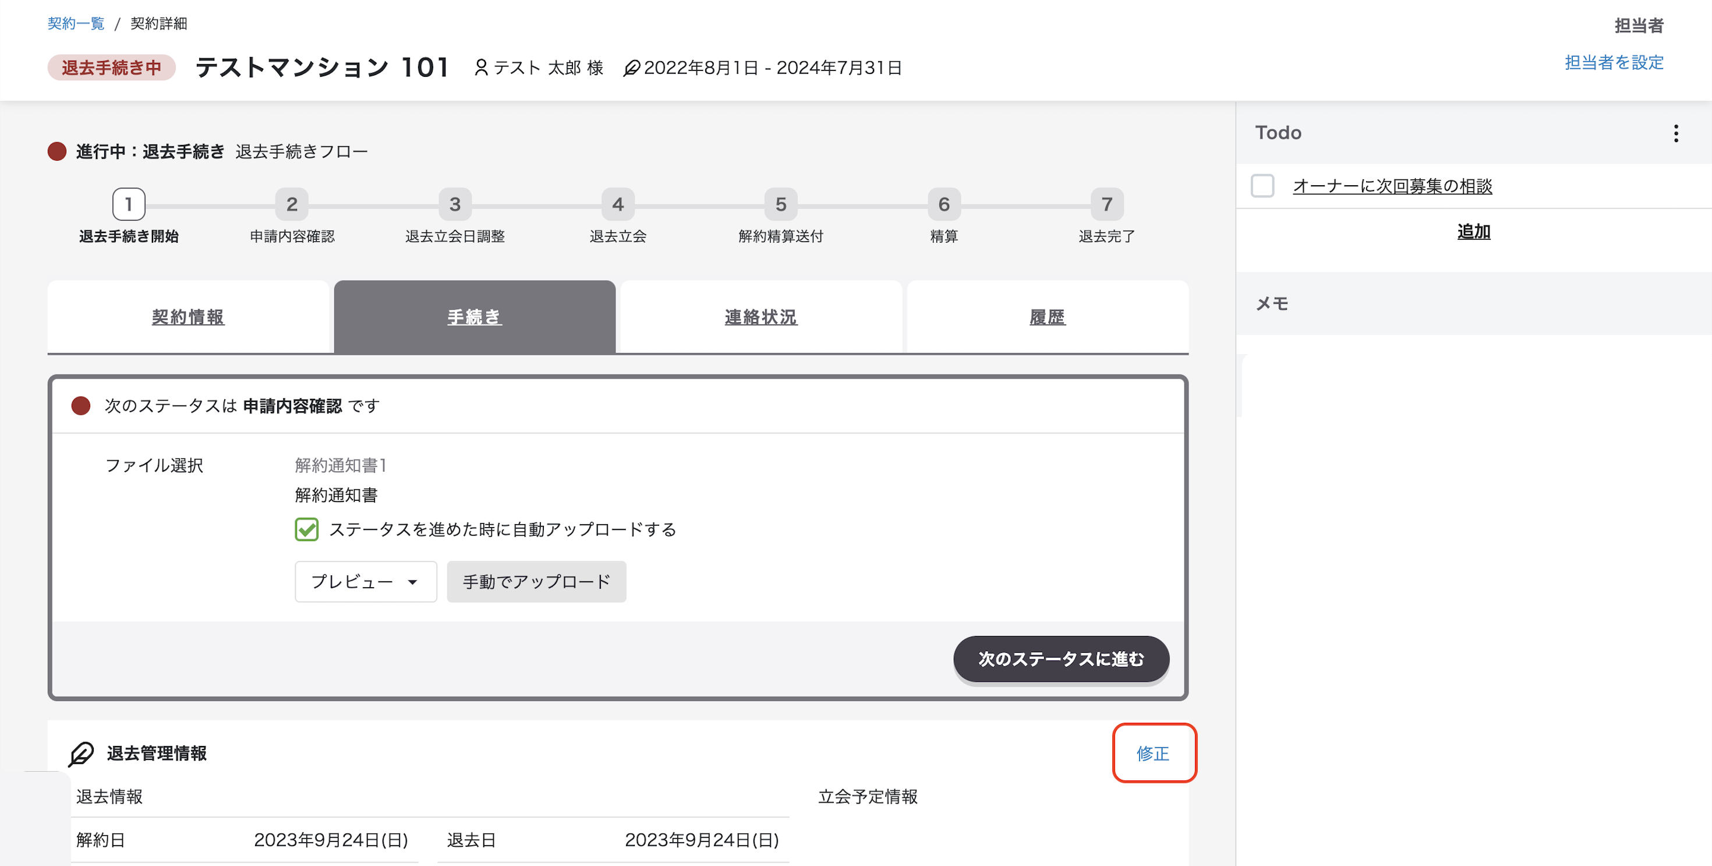
Task: Select the 手続き tab
Action: coord(475,317)
